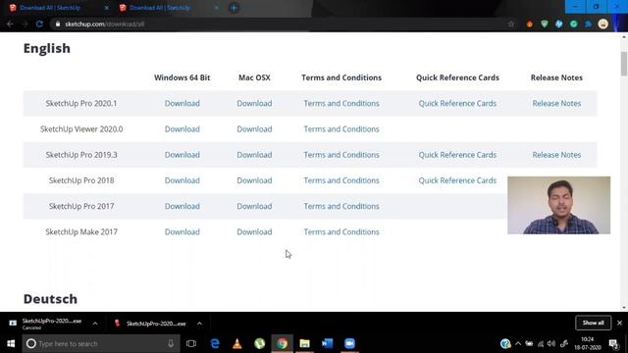Screen dimensions: 628x353
Task: Open Task View from taskbar
Action: (x=191, y=343)
